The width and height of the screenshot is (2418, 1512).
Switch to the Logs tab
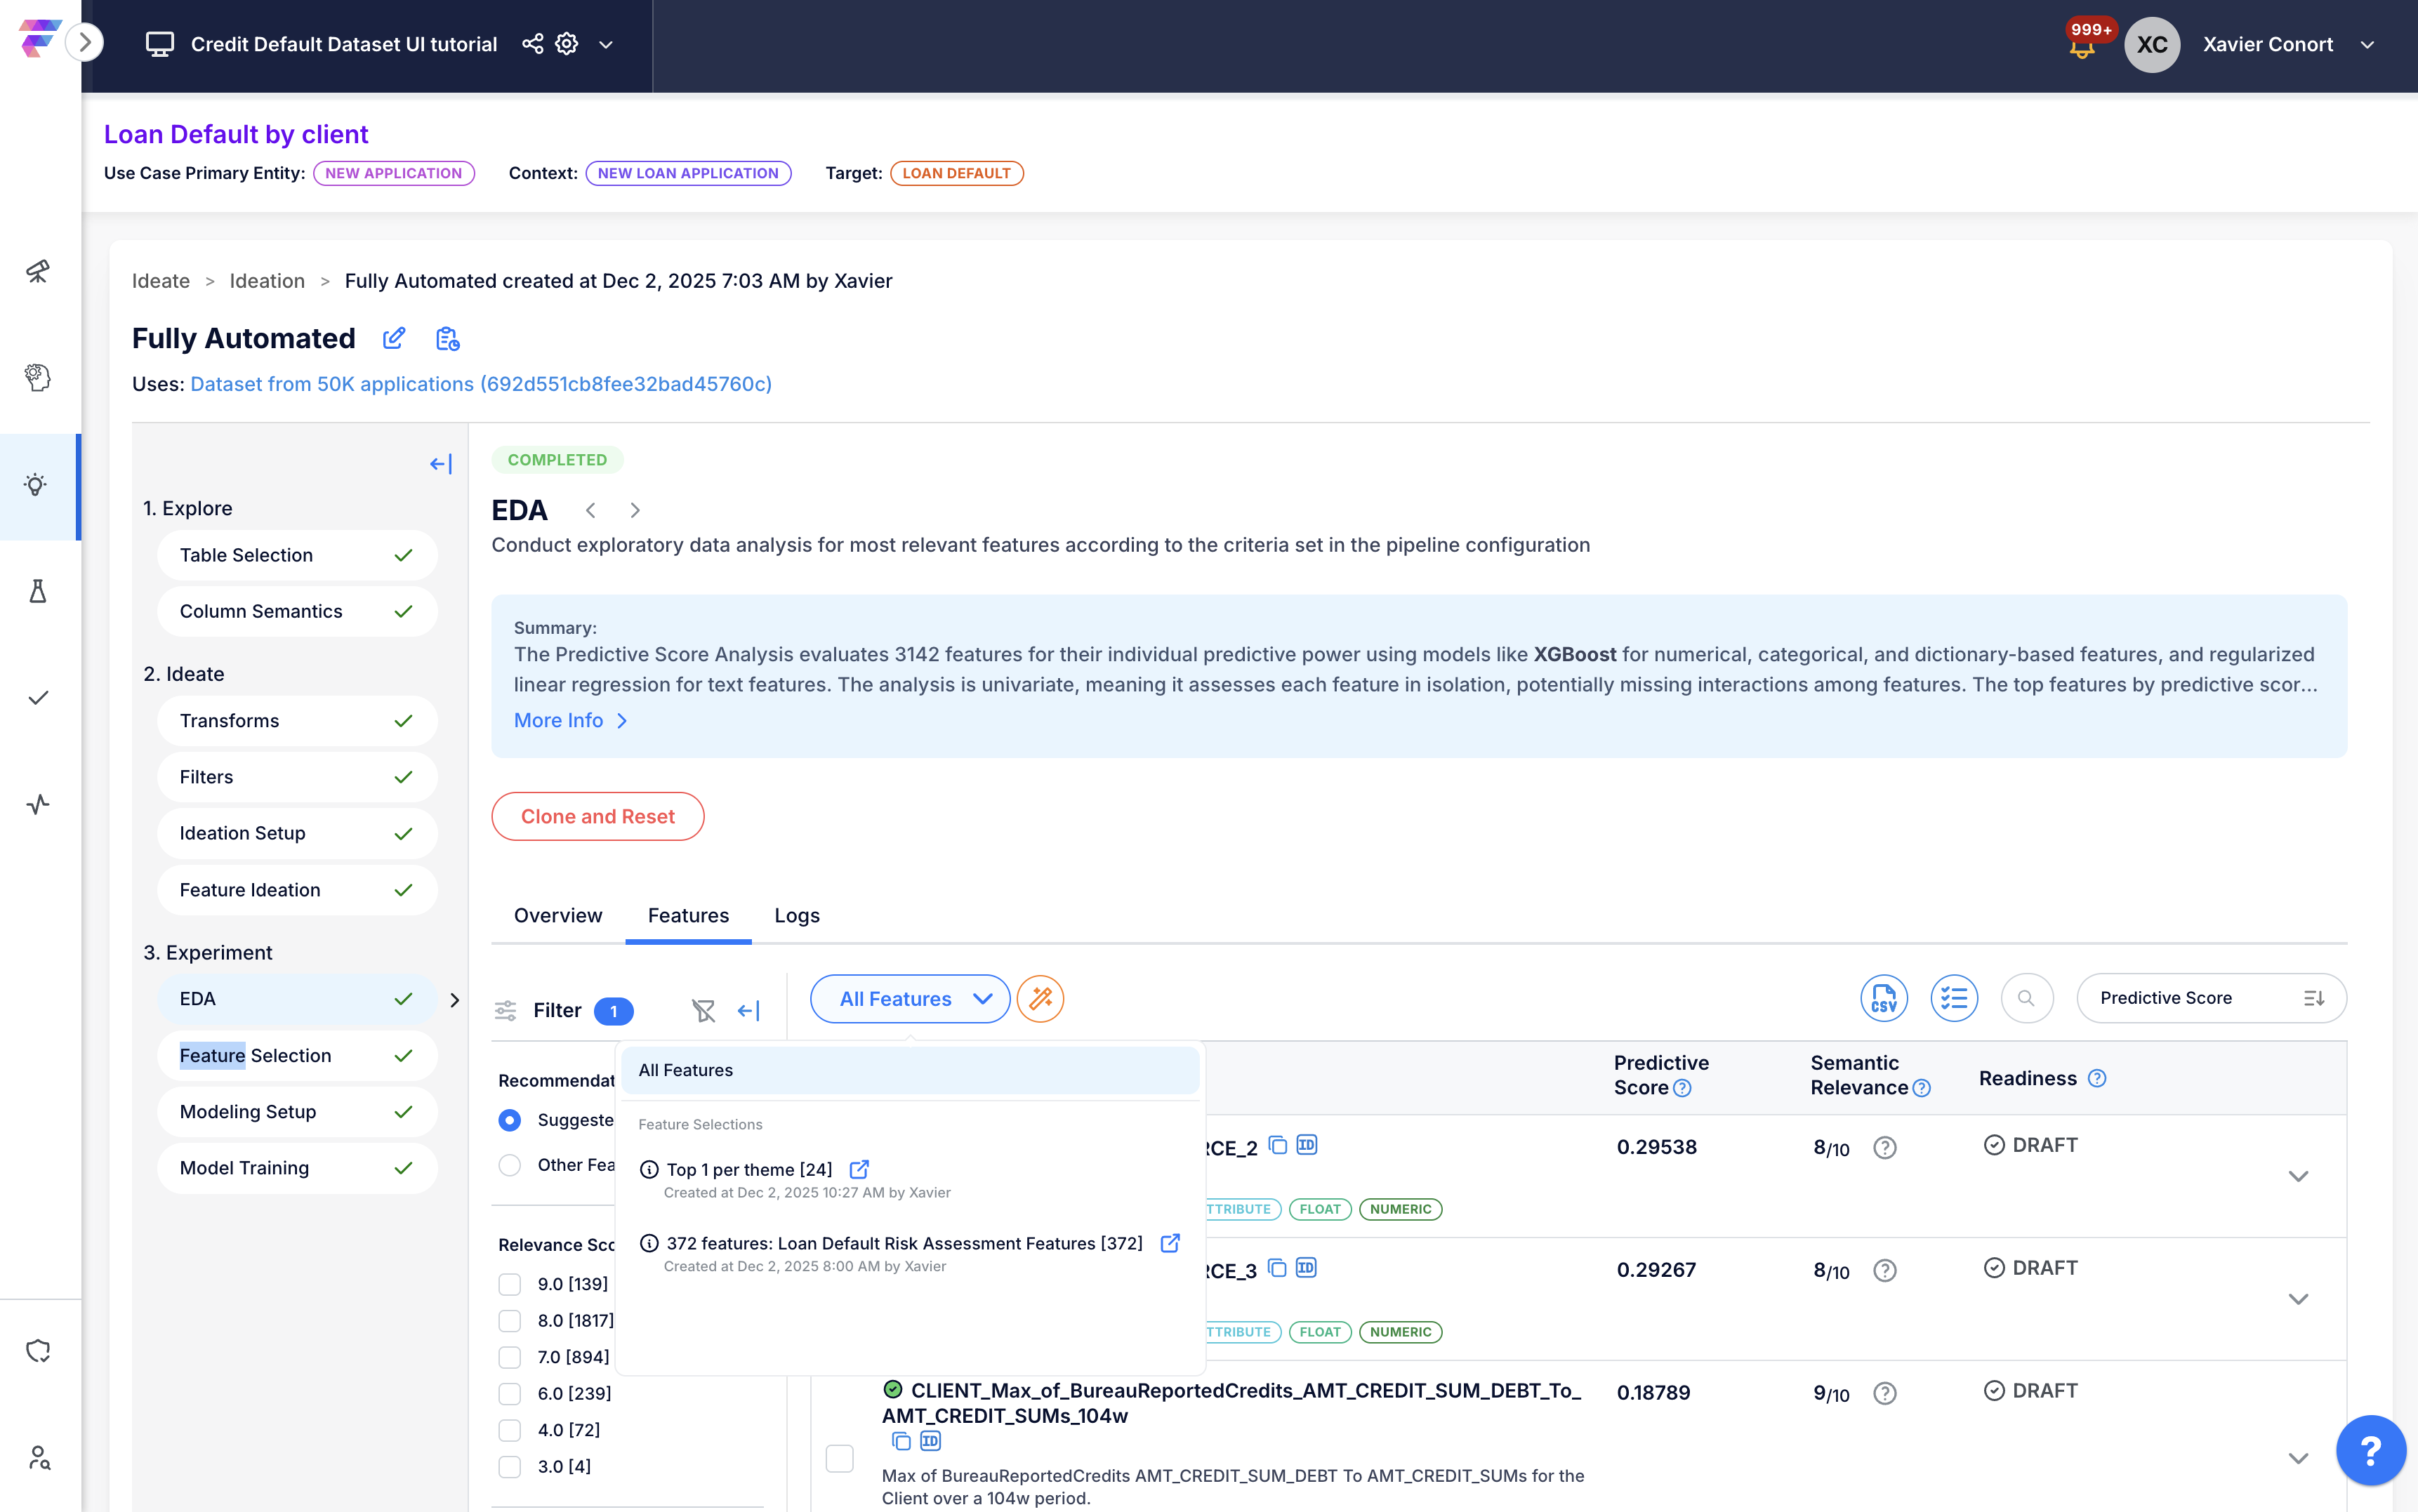796,915
